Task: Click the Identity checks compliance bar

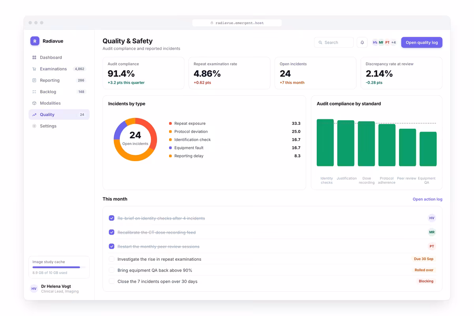Action: point(325,143)
